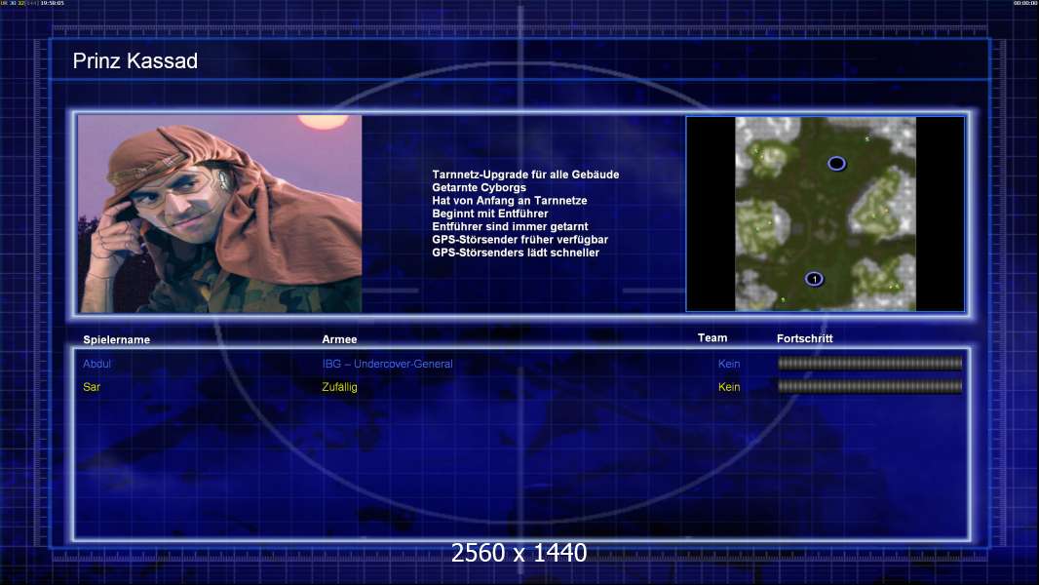Screen dimensions: 1039x585
Task: Click Prinz Kassad's portrait image
Action: coord(219,214)
